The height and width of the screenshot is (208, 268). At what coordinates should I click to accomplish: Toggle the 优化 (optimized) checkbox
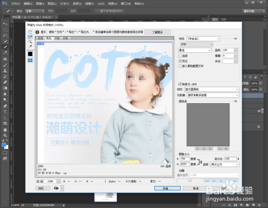pos(180,61)
